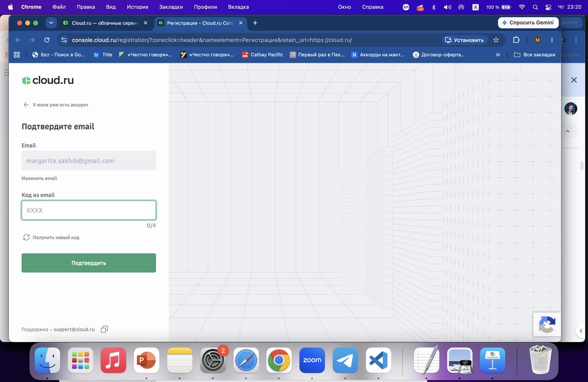Open the Договор-оферта bookmark

click(439, 55)
